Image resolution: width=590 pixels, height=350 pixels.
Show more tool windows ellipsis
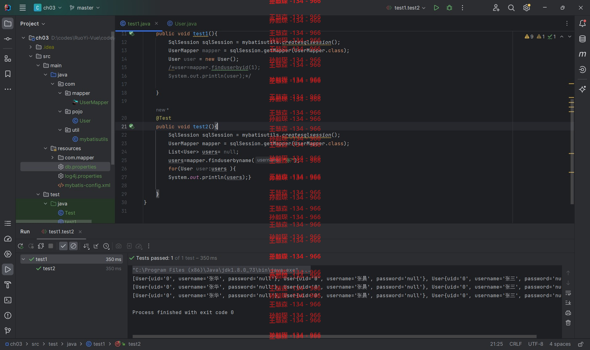tap(8, 89)
